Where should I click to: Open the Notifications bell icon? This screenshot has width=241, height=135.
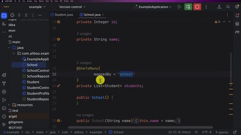(237, 15)
